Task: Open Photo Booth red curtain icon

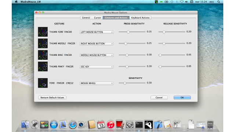Action: click(x=120, y=125)
